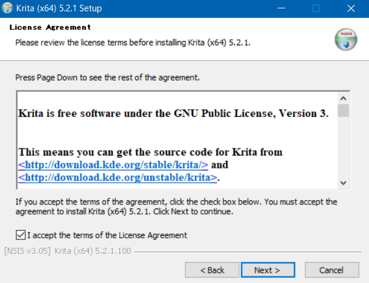
Task: Open the download.kde.org/unstable/krita link
Action: coord(117,178)
